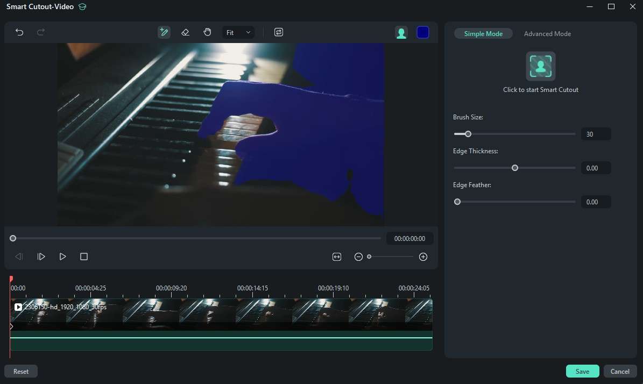Image resolution: width=643 pixels, height=384 pixels.
Task: Maximize the Smart Cutout window
Action: [x=611, y=6]
